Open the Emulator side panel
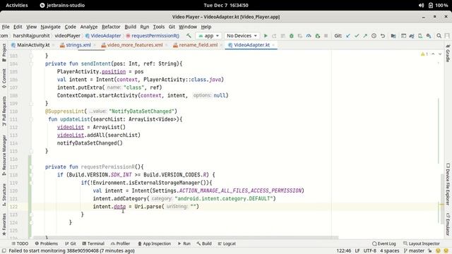The image size is (452, 254). 448,224
